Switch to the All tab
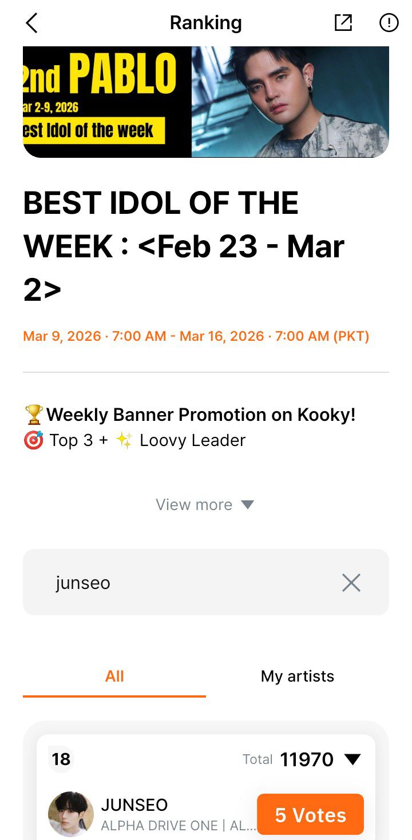Image resolution: width=412 pixels, height=840 pixels. (x=114, y=676)
